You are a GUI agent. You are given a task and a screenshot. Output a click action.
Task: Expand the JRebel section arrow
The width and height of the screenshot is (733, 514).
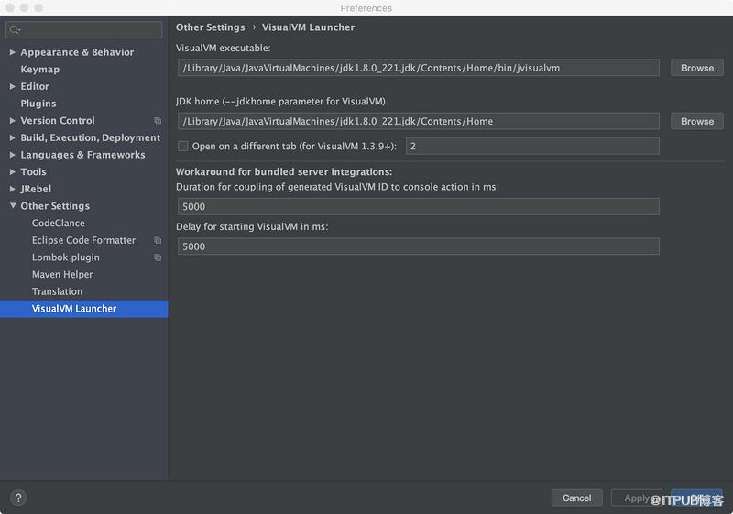(x=13, y=189)
